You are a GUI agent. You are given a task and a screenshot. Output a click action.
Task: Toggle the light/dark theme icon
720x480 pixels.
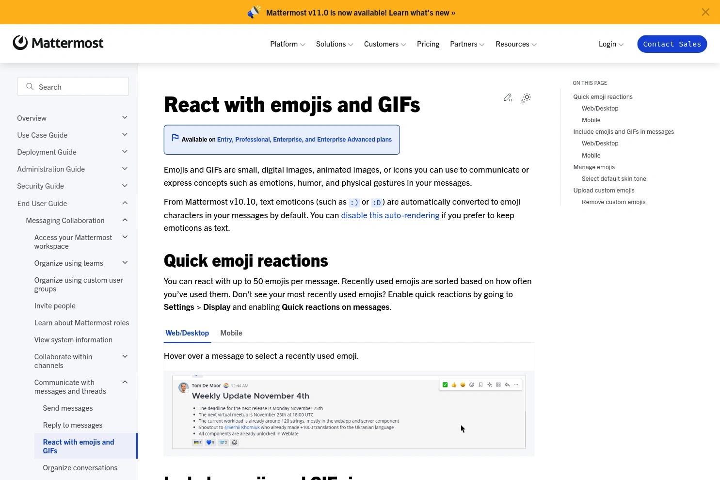coord(526,98)
